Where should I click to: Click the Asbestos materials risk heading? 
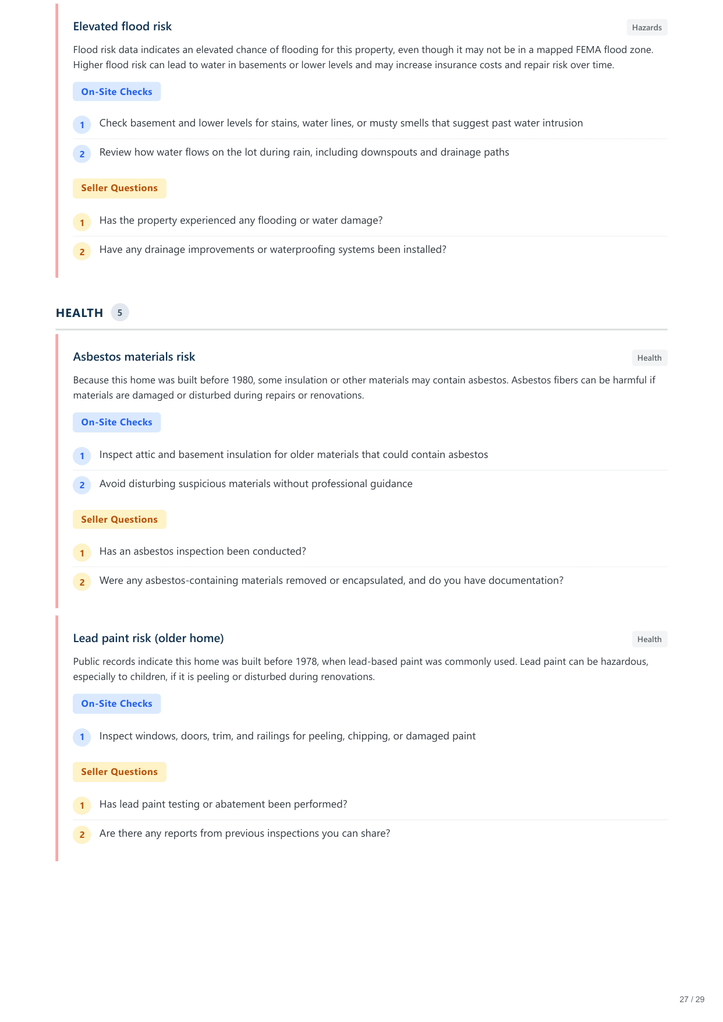point(134,357)
